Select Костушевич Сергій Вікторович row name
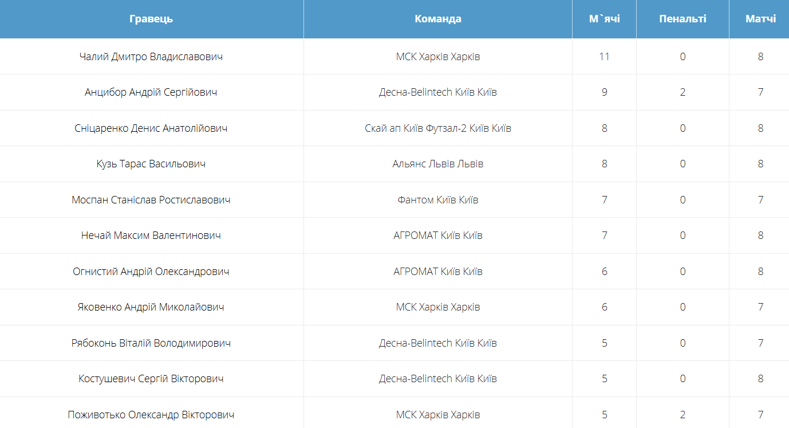Image resolution: width=789 pixels, height=428 pixels. pyautogui.click(x=151, y=379)
